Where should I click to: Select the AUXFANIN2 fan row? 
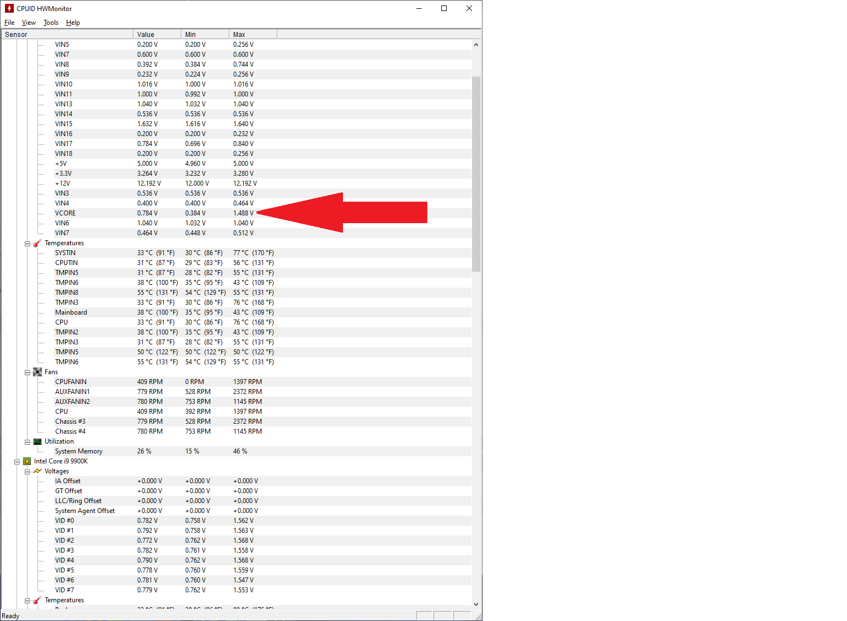coord(236,402)
